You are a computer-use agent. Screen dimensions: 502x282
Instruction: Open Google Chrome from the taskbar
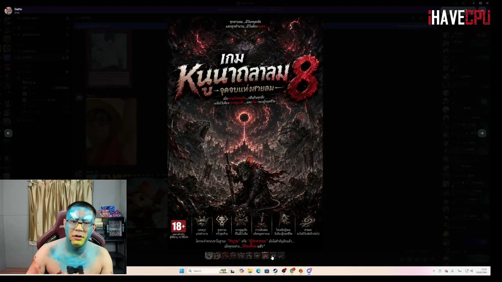292,271
